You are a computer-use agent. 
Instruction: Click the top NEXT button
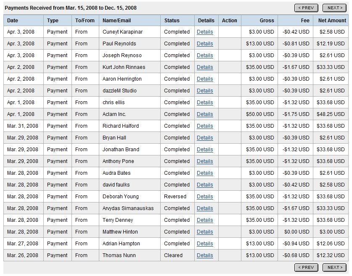tap(334, 8)
